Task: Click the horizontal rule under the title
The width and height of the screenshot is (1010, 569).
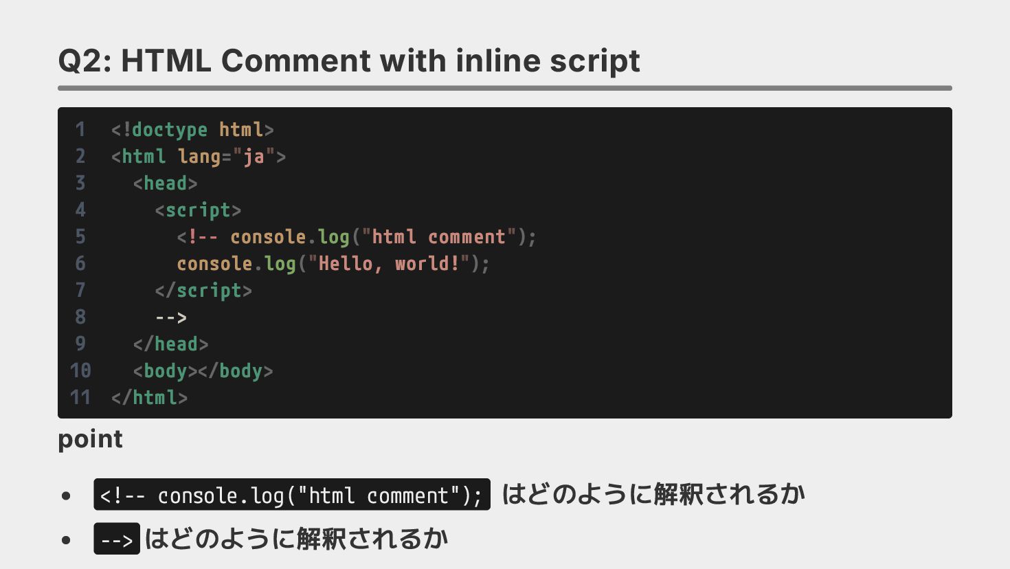Action: 504,88
